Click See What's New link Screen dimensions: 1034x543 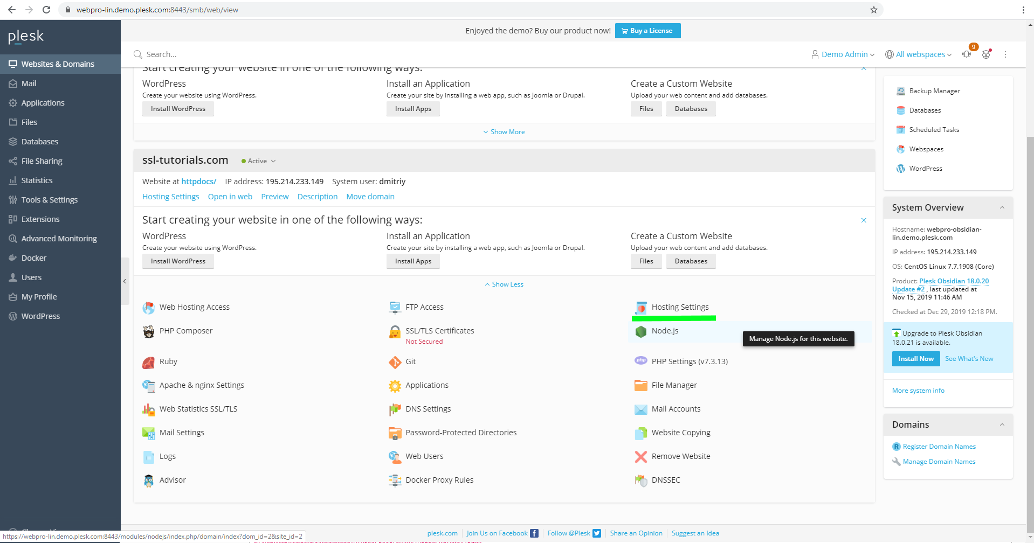tap(969, 359)
